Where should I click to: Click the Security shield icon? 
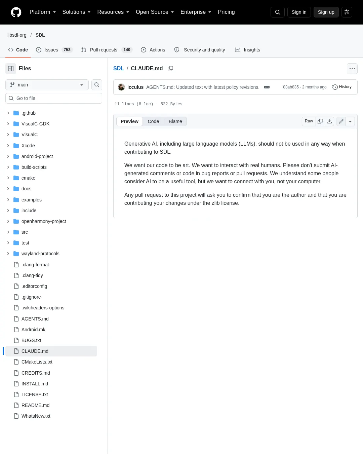177,50
